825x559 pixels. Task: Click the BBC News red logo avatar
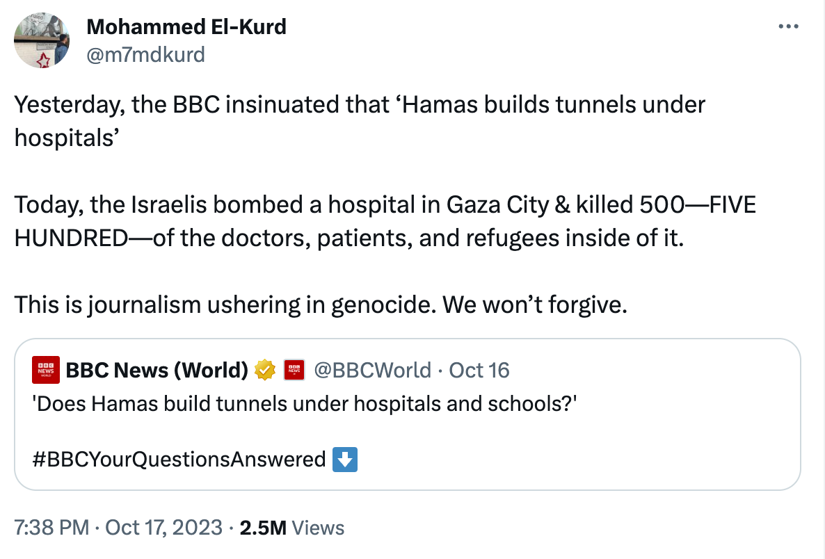[x=46, y=370]
